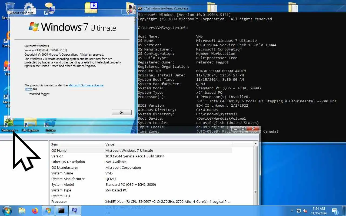Open the network tray icon
Screen dimensions: 346x216
[299, 211]
